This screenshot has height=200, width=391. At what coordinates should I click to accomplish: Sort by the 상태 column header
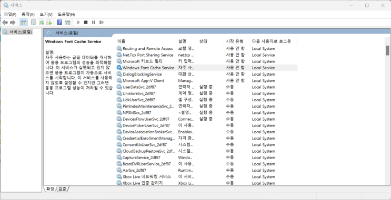(210, 41)
